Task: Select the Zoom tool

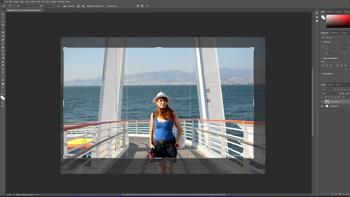Action: [x=3, y=87]
